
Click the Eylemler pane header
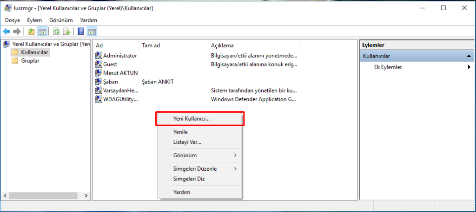(416, 45)
